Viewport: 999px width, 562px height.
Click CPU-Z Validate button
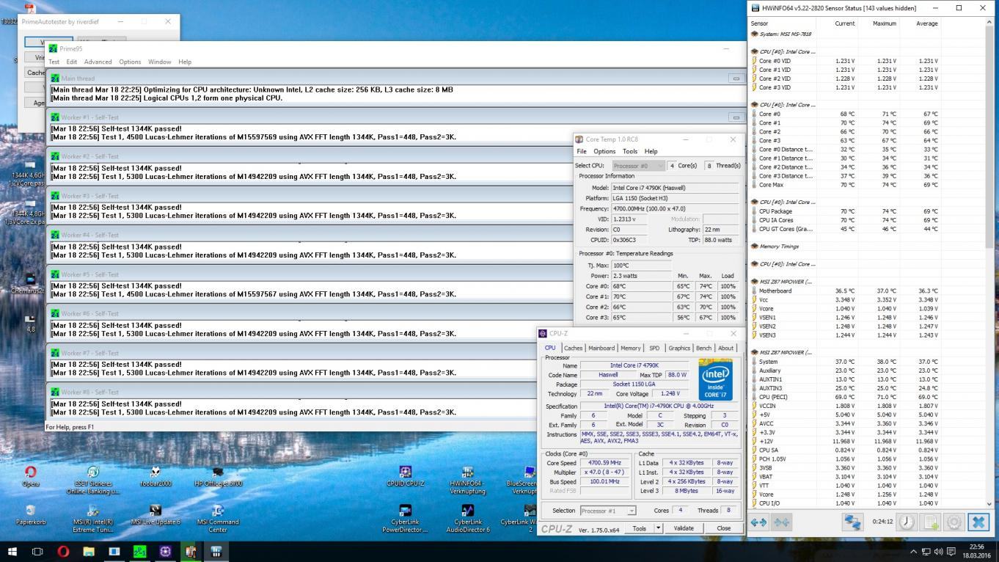click(684, 528)
